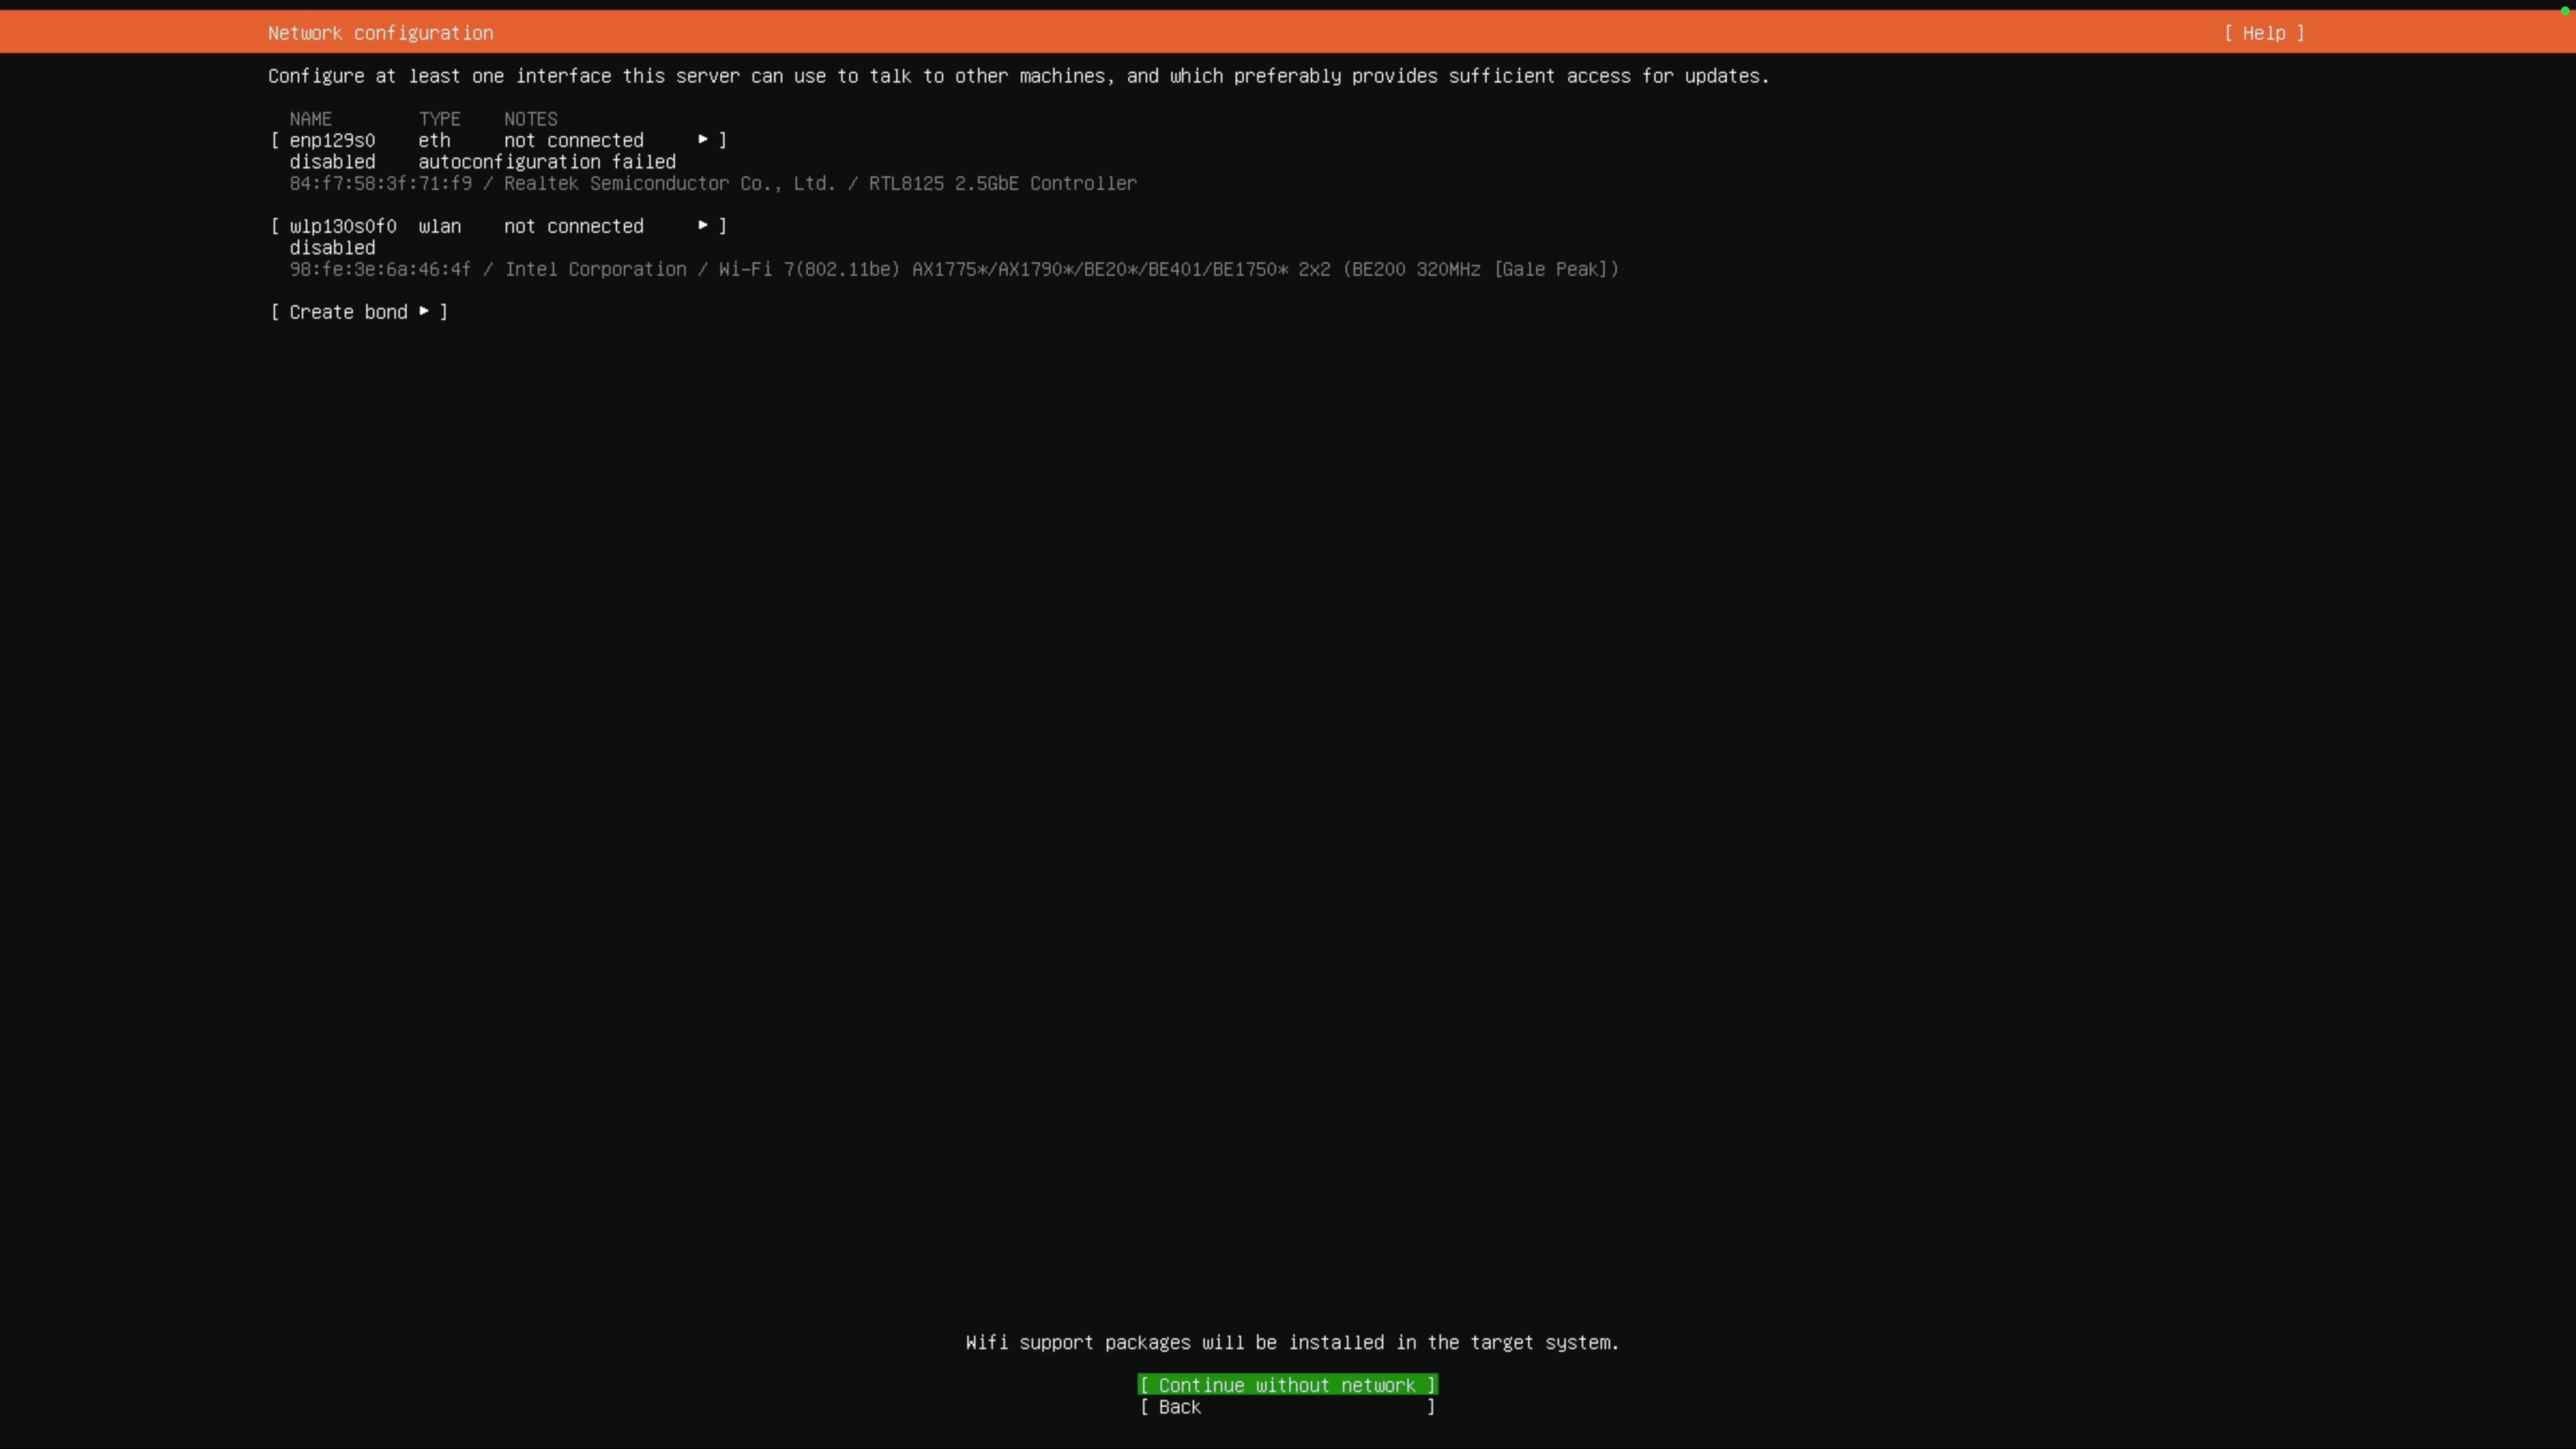2576x1449 pixels.
Task: Click 'disabled' status under wlp130s0f0
Action: (x=332, y=248)
